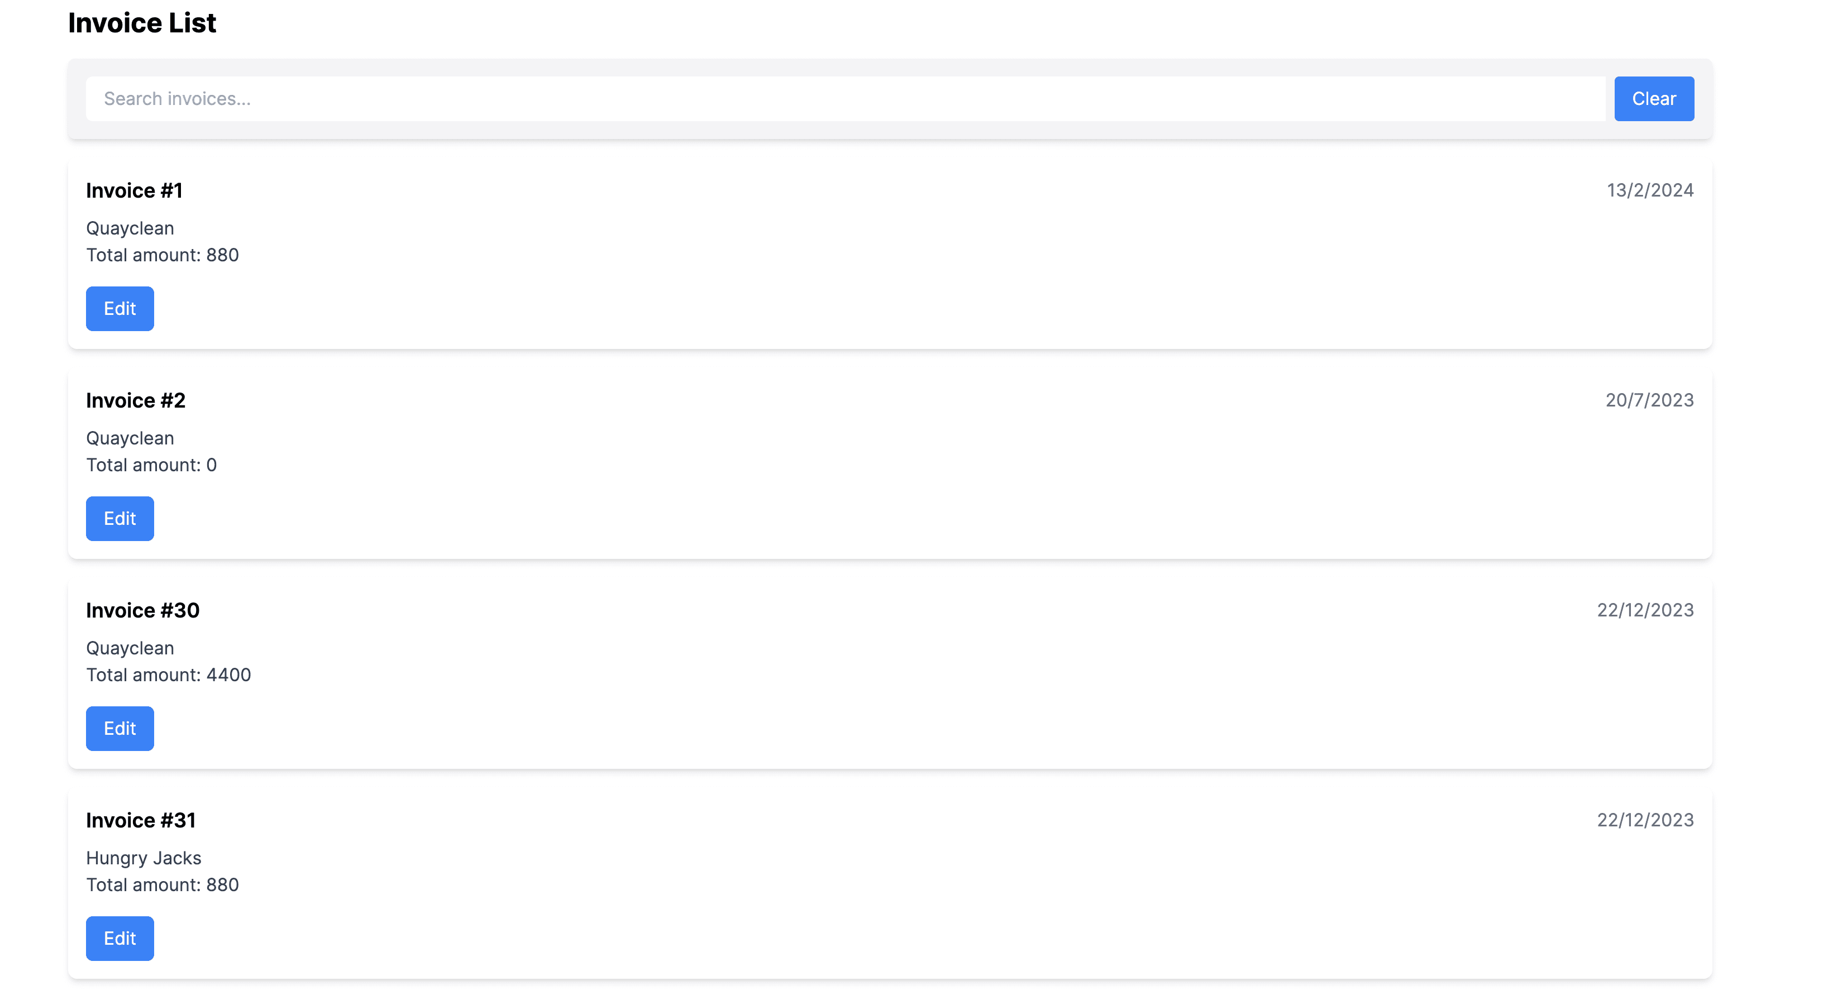Select the date on Invoice #30
1823x995 pixels.
pos(1645,610)
